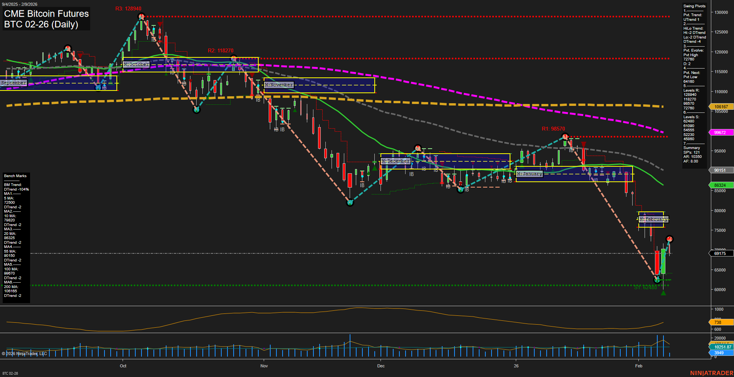Click the swing low circle marker below M:December
This screenshot has height=377, width=734.
[461, 190]
